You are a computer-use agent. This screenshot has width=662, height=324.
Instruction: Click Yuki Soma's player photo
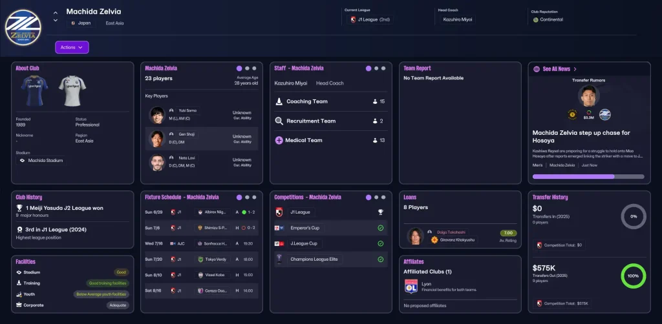click(157, 115)
